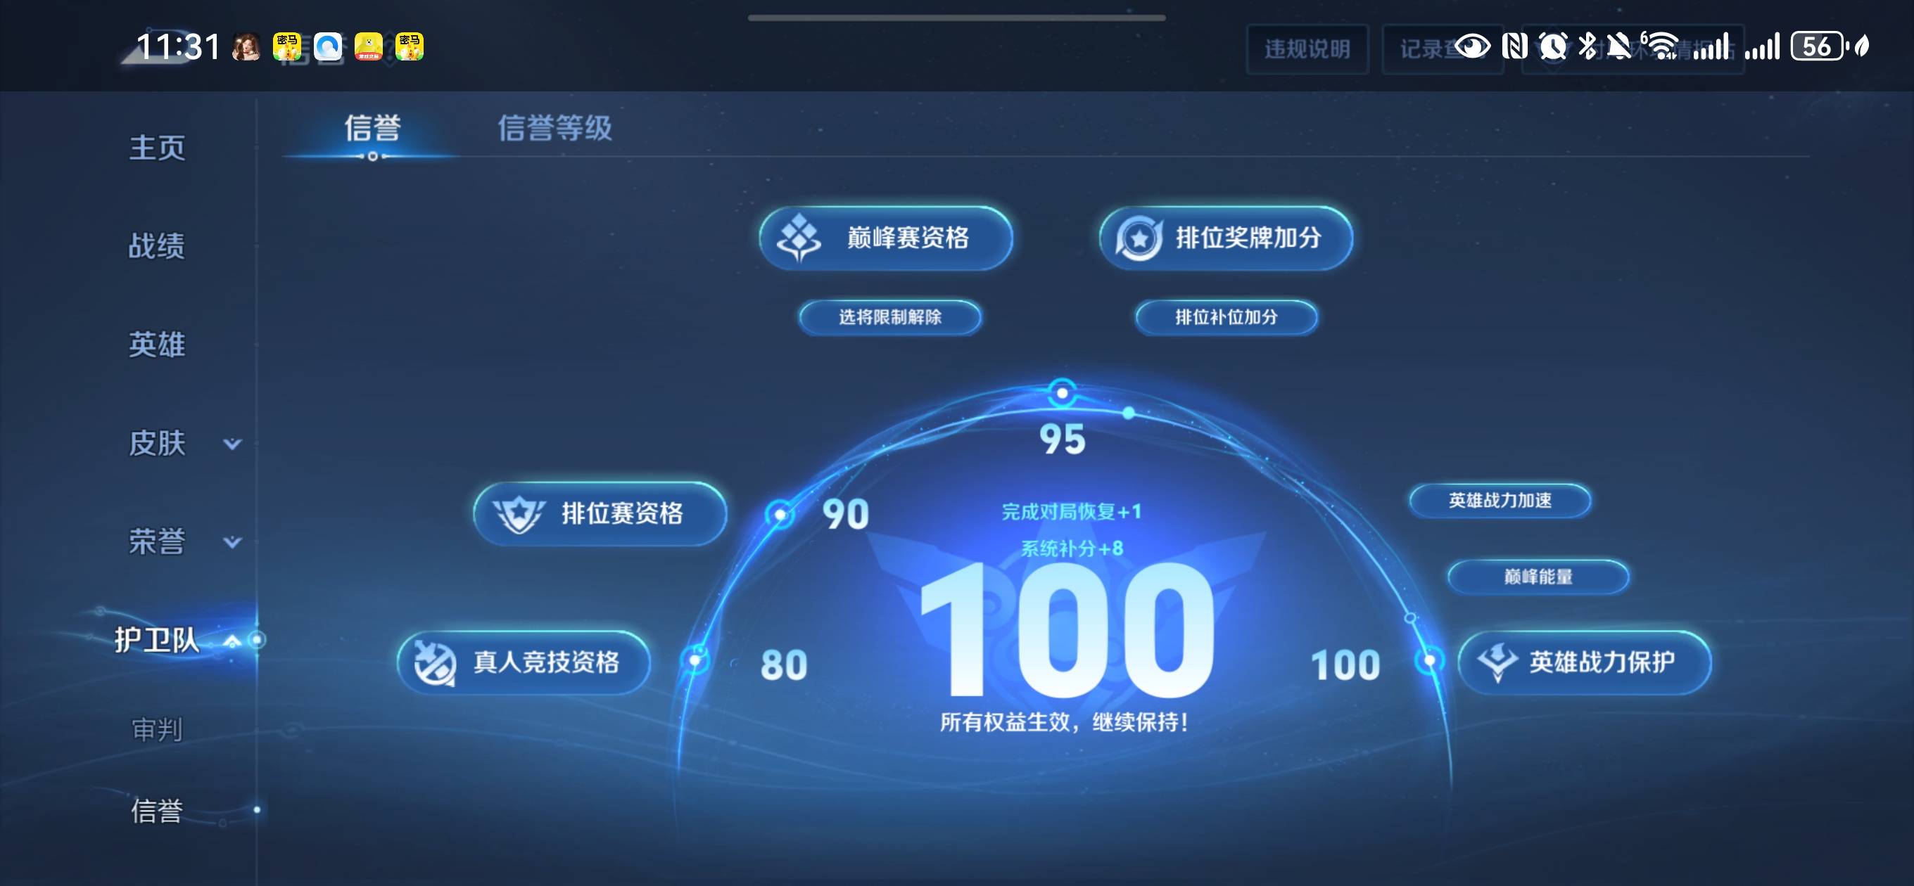Click the 排位赛资格 star shield icon

click(519, 513)
